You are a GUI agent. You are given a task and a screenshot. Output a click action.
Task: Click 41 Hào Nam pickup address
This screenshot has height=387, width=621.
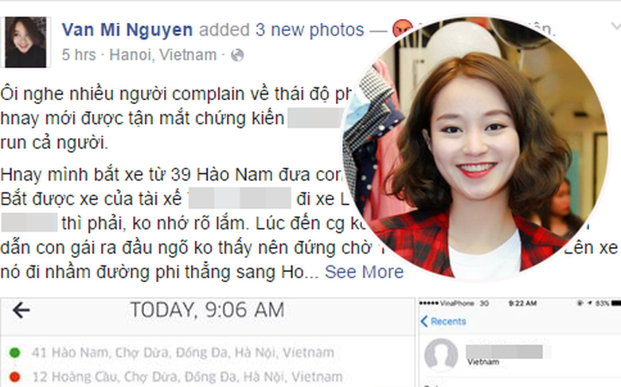click(x=182, y=353)
